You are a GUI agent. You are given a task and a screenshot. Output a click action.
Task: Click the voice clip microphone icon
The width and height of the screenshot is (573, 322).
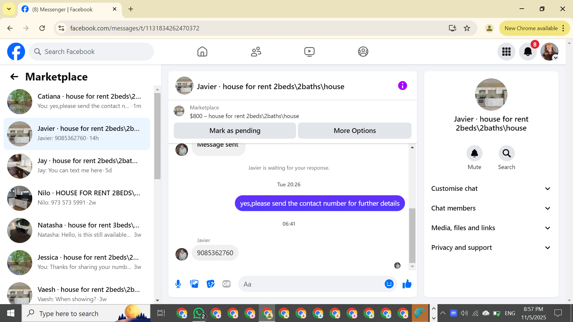pos(178,284)
